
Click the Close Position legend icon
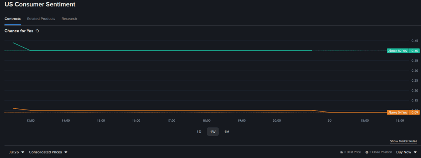[x=367, y=152]
